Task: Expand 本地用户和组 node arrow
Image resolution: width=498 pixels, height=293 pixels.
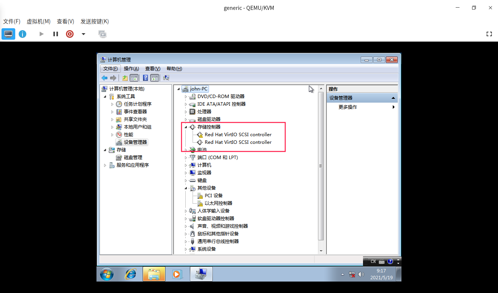Action: pyautogui.click(x=112, y=127)
